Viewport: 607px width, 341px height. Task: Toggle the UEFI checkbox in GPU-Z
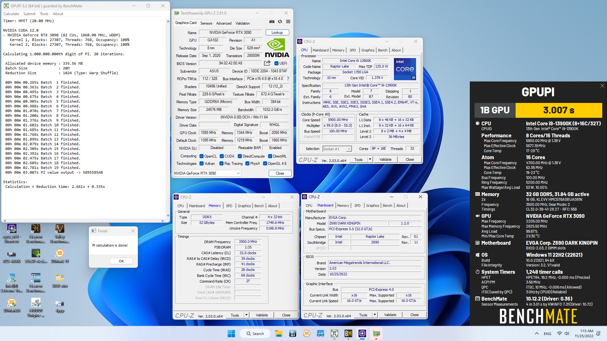(276, 63)
